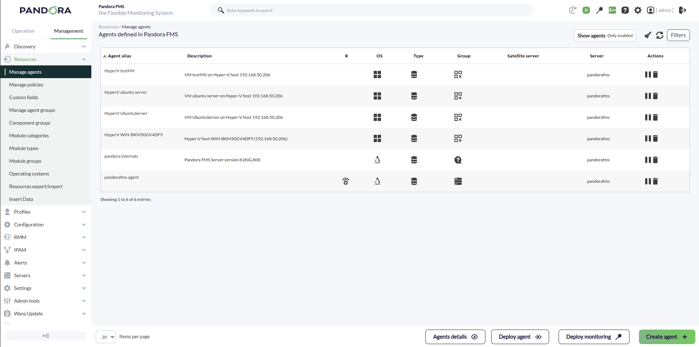Open the help question mark icon
Viewport: 699px width, 347px height.
[x=625, y=10]
